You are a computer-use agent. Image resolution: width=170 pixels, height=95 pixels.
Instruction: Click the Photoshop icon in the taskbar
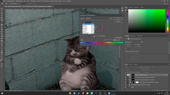[113, 93]
